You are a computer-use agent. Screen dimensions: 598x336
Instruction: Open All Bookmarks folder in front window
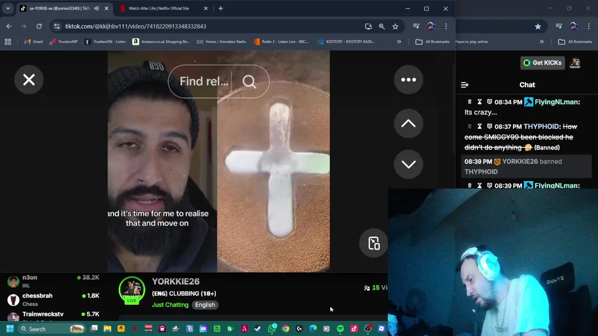click(433, 42)
